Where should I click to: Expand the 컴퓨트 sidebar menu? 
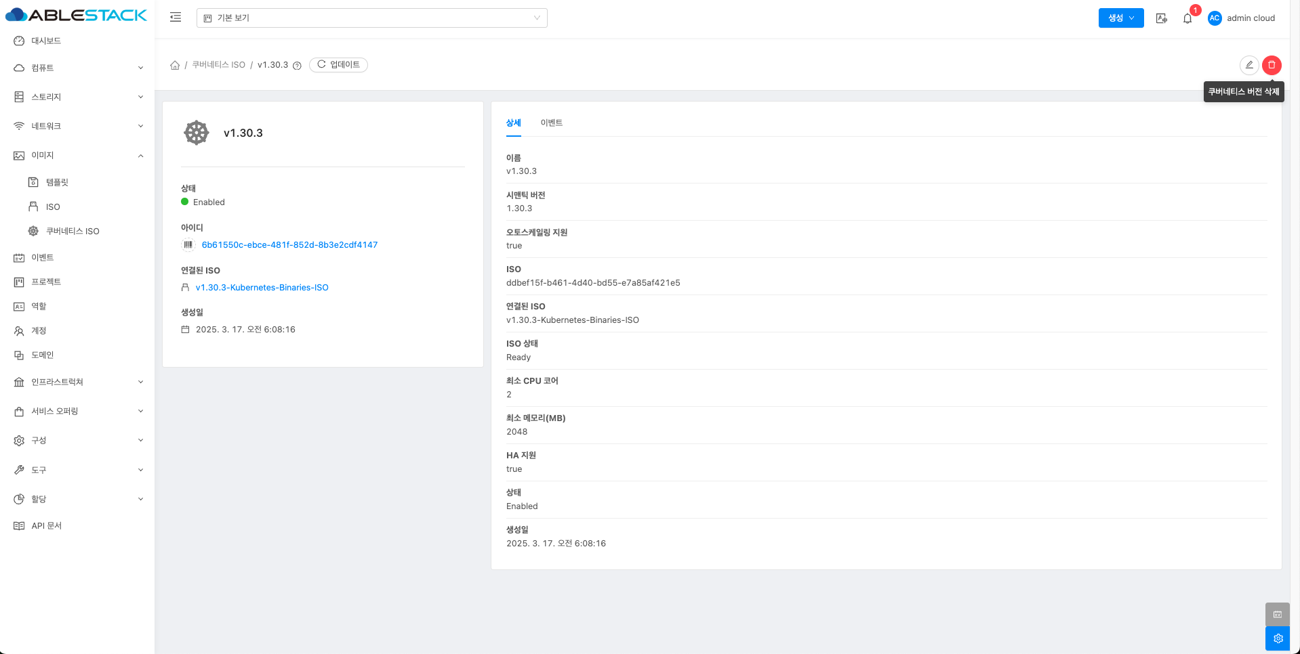click(78, 68)
